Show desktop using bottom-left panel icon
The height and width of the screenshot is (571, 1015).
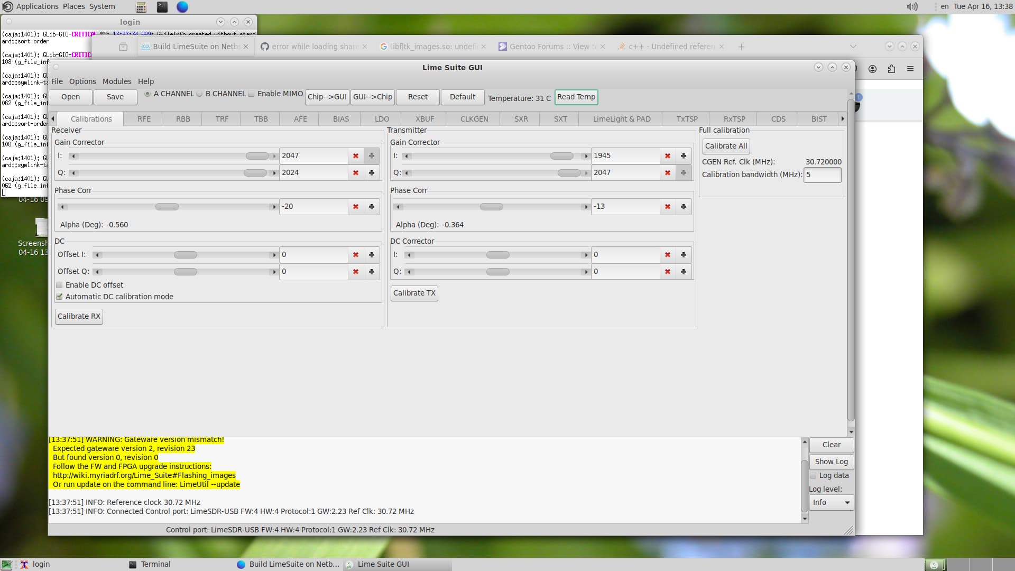pos(6,565)
